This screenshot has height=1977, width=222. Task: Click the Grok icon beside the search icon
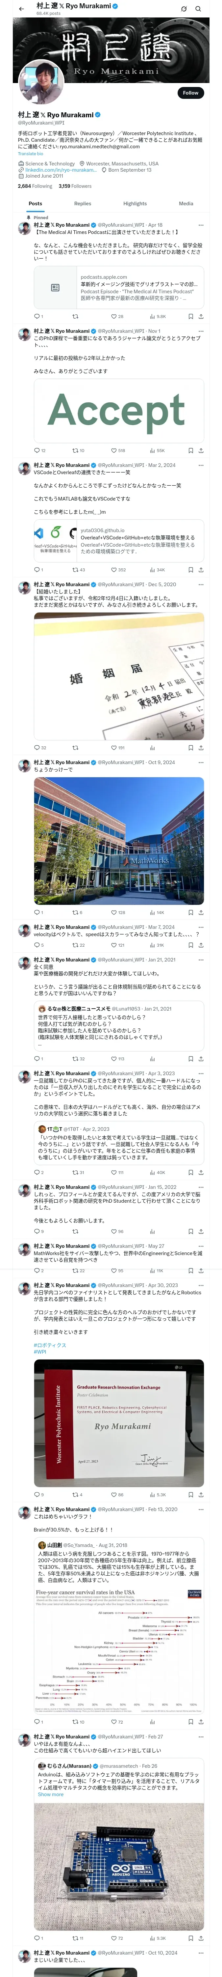[184, 9]
